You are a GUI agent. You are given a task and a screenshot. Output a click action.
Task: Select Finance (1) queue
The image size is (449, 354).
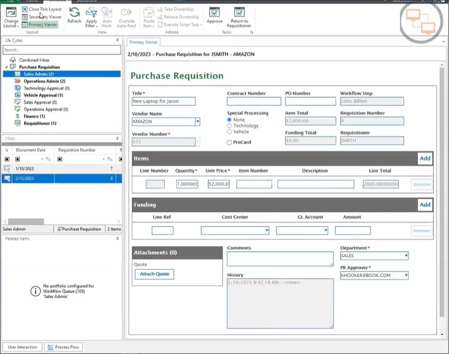[x=34, y=116]
